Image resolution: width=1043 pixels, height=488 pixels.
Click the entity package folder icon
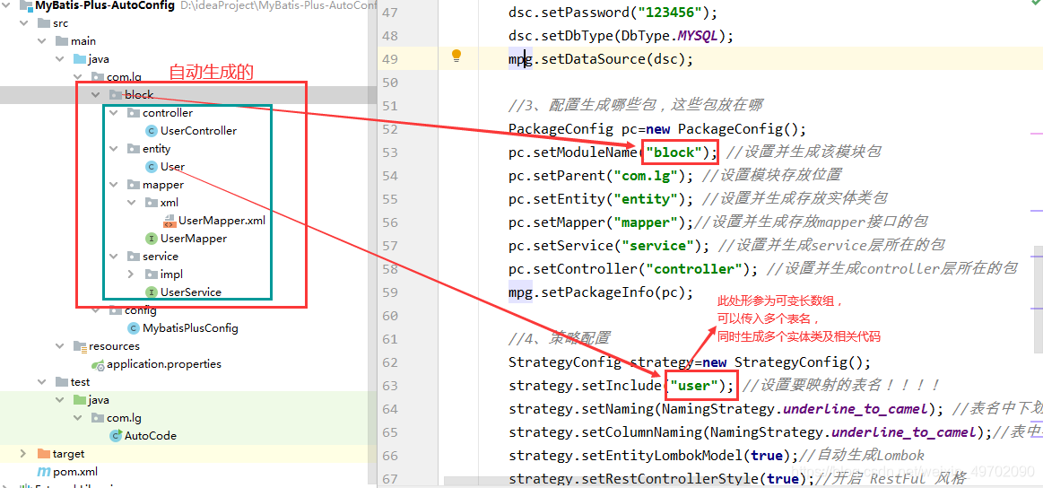pos(133,149)
